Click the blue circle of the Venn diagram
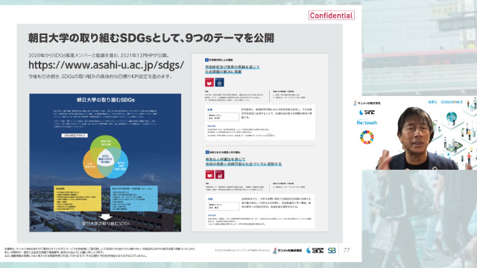Screen dimensions: 477x268 (120, 164)
